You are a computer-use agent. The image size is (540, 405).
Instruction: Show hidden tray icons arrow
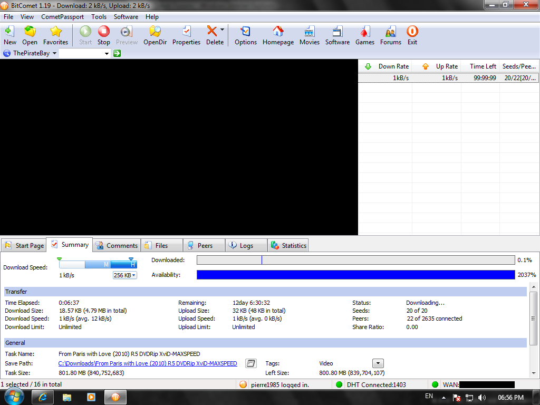click(444, 398)
